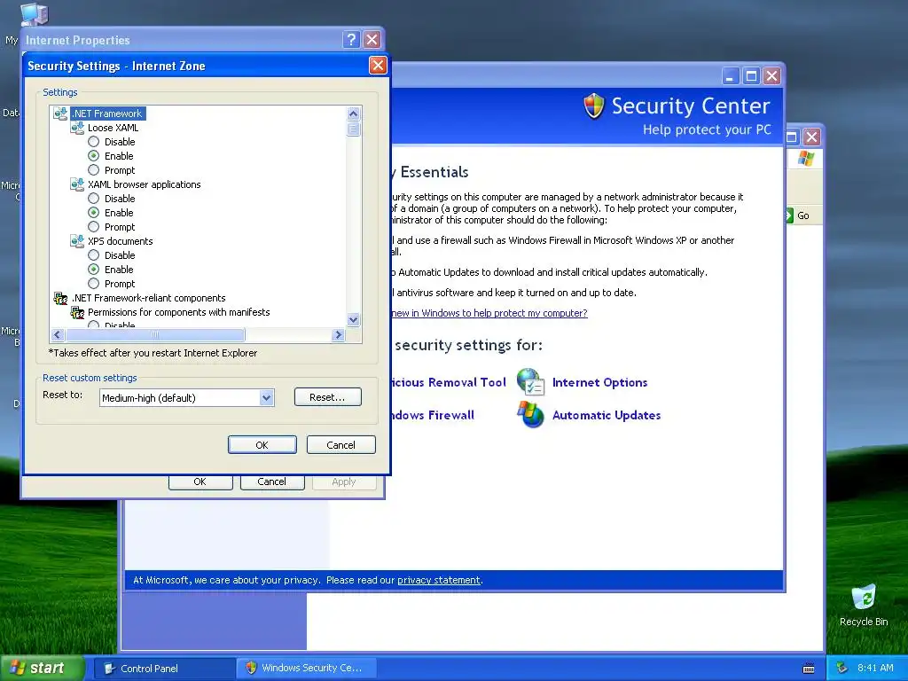Select .NET Framework-reliant components row
Screen dimensions: 908x681
[x=149, y=298]
